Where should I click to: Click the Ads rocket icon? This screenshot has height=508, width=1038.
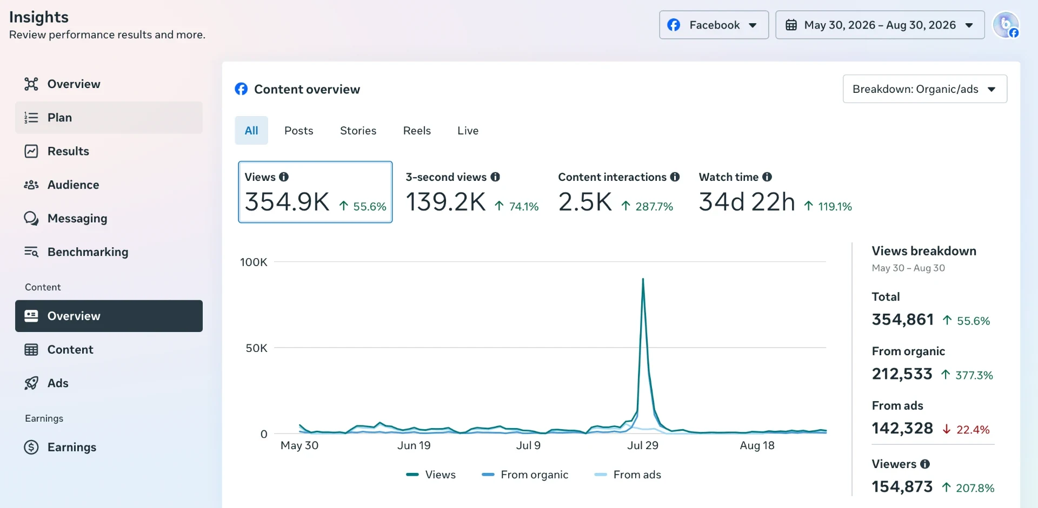pos(31,383)
